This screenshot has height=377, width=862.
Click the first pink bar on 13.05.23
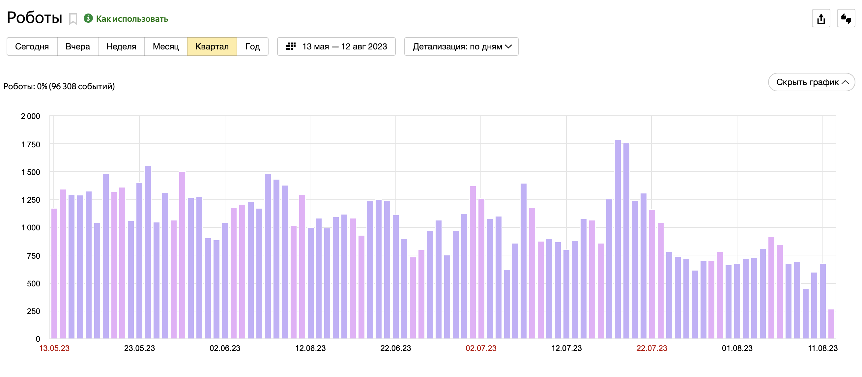tap(54, 273)
